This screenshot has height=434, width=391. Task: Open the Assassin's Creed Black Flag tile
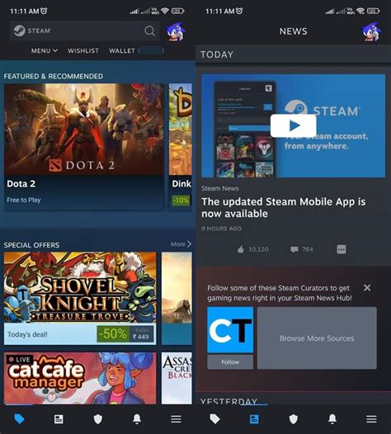(x=177, y=378)
